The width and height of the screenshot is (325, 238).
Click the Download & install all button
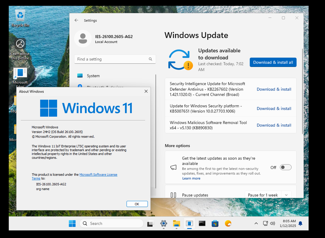pyautogui.click(x=273, y=62)
